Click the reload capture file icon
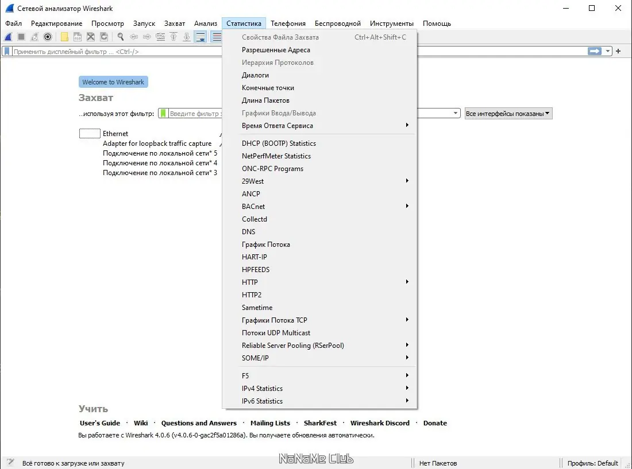This screenshot has width=632, height=469. click(x=104, y=37)
